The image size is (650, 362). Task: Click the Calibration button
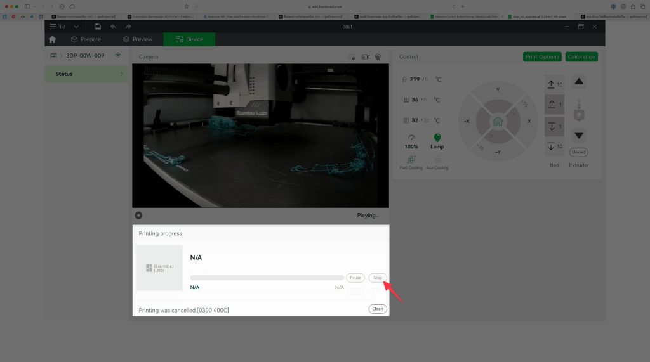coord(581,57)
